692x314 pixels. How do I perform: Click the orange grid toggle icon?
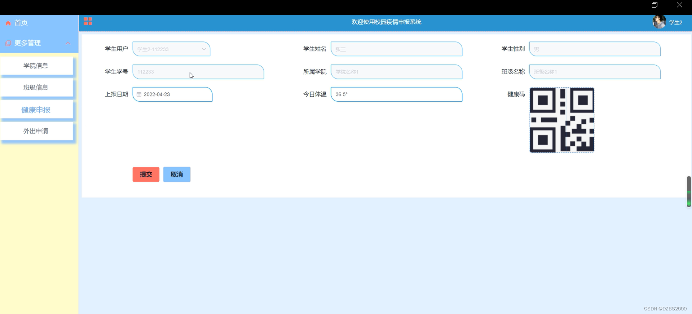[x=88, y=22]
